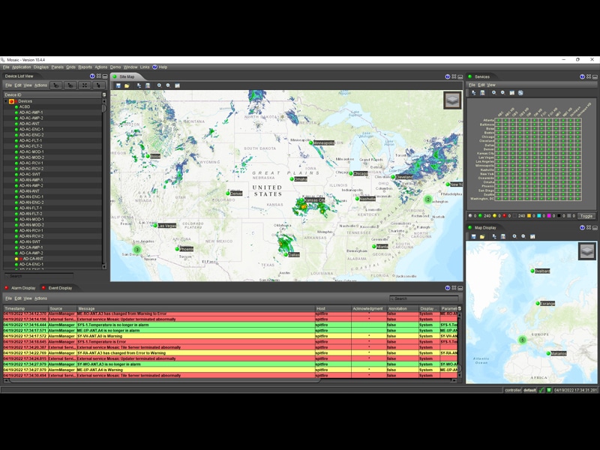Select the selection tool icon in Device List View
The width and height of the screenshot is (600, 450).
(x=56, y=85)
